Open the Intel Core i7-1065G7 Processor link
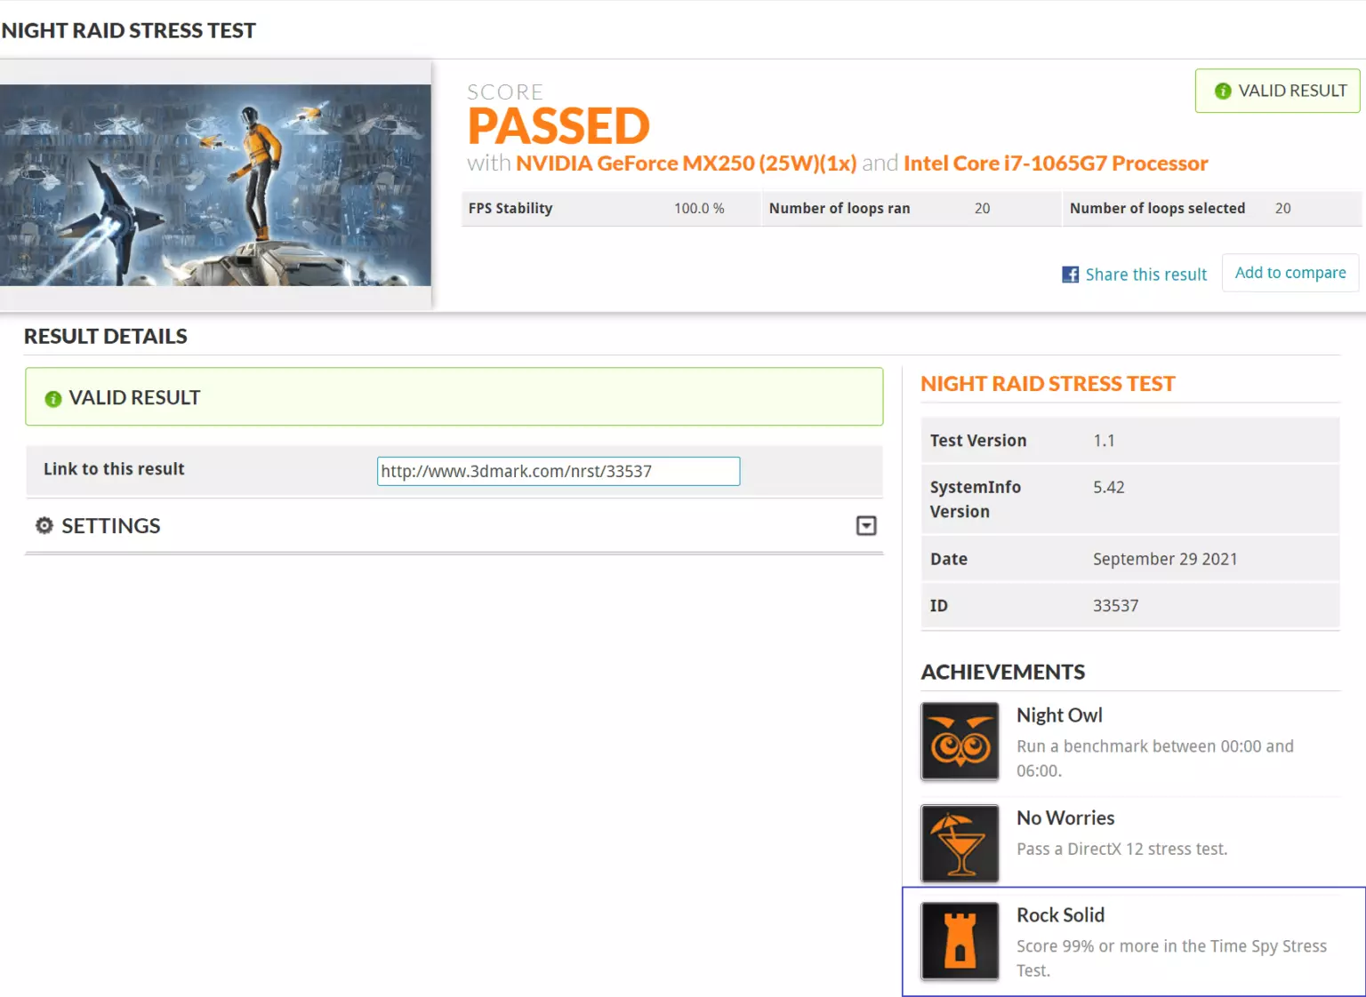1366x997 pixels. 1056,164
